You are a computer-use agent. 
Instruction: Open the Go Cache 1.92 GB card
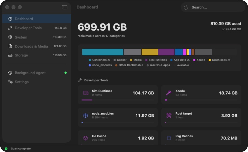click(118, 137)
